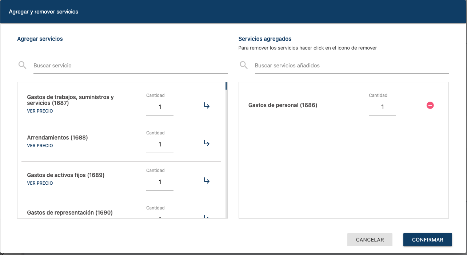The width and height of the screenshot is (467, 255).
Task: Edit quantity of added Gastos de personal
Action: click(x=382, y=107)
